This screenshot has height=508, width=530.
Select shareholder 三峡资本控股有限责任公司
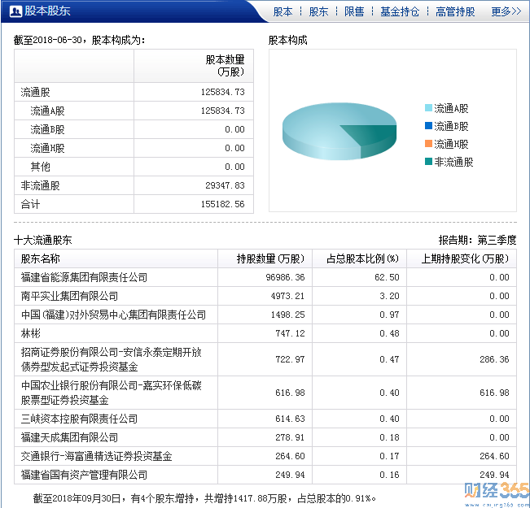[x=79, y=419]
